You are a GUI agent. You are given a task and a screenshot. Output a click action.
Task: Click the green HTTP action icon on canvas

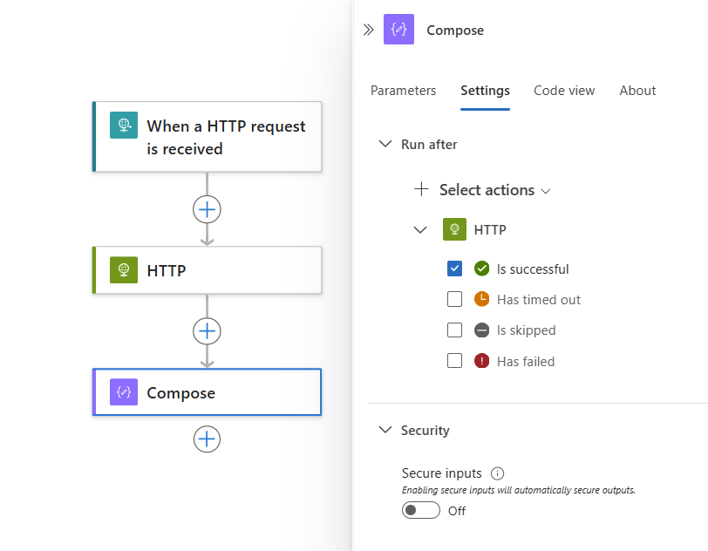[x=124, y=270]
